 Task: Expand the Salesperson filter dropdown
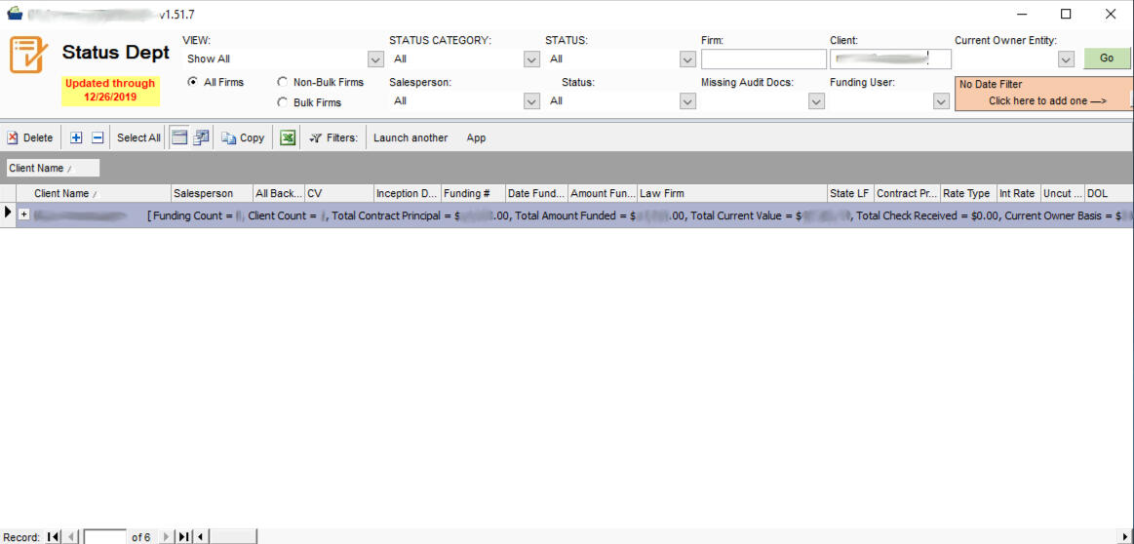pyautogui.click(x=531, y=101)
